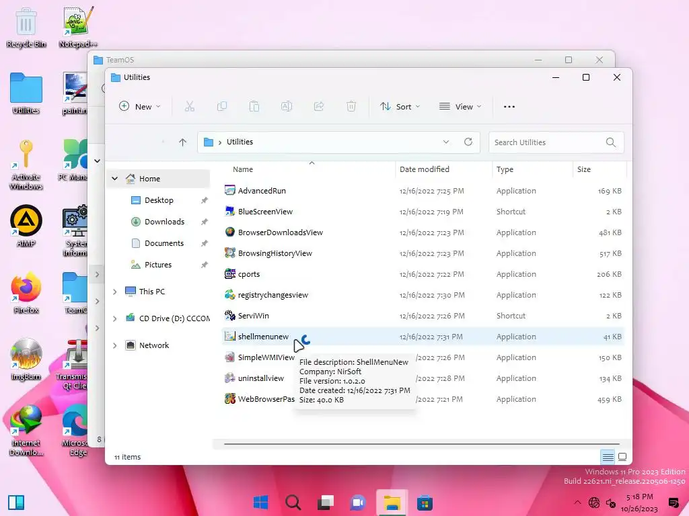This screenshot has width=689, height=516.
Task: Sort by Date modified column header
Action: coord(425,169)
